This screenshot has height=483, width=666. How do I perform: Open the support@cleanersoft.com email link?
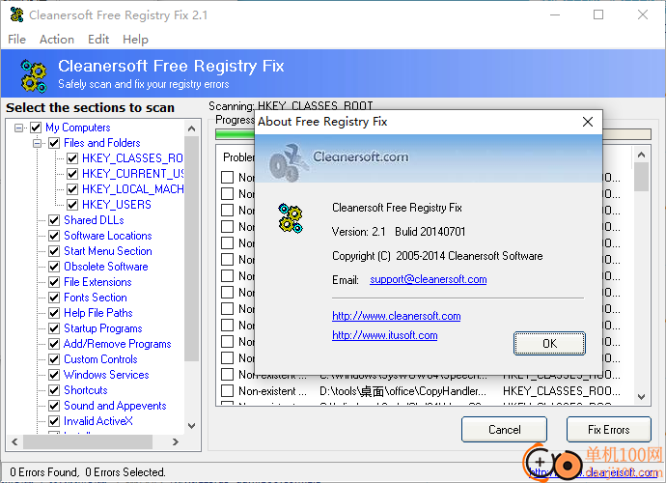429,279
